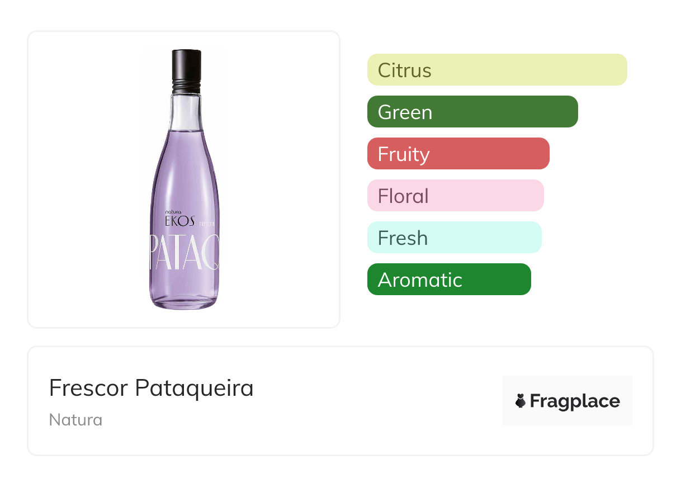
Task: Click the small FRESCOR text on bottle
Action: 206,224
